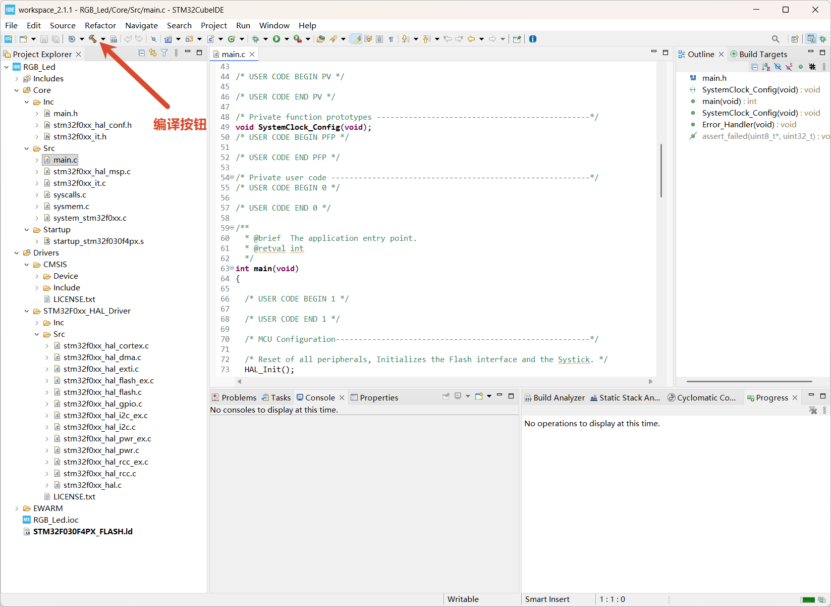
Task: Switch to the Tasks tab
Action: (276, 397)
